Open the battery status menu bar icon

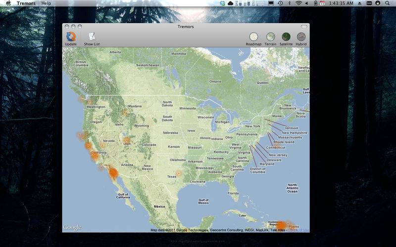[315, 3]
